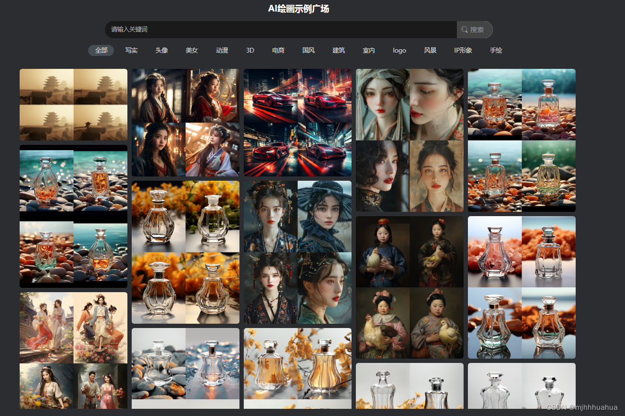Switch to the logo category tab

(x=399, y=50)
